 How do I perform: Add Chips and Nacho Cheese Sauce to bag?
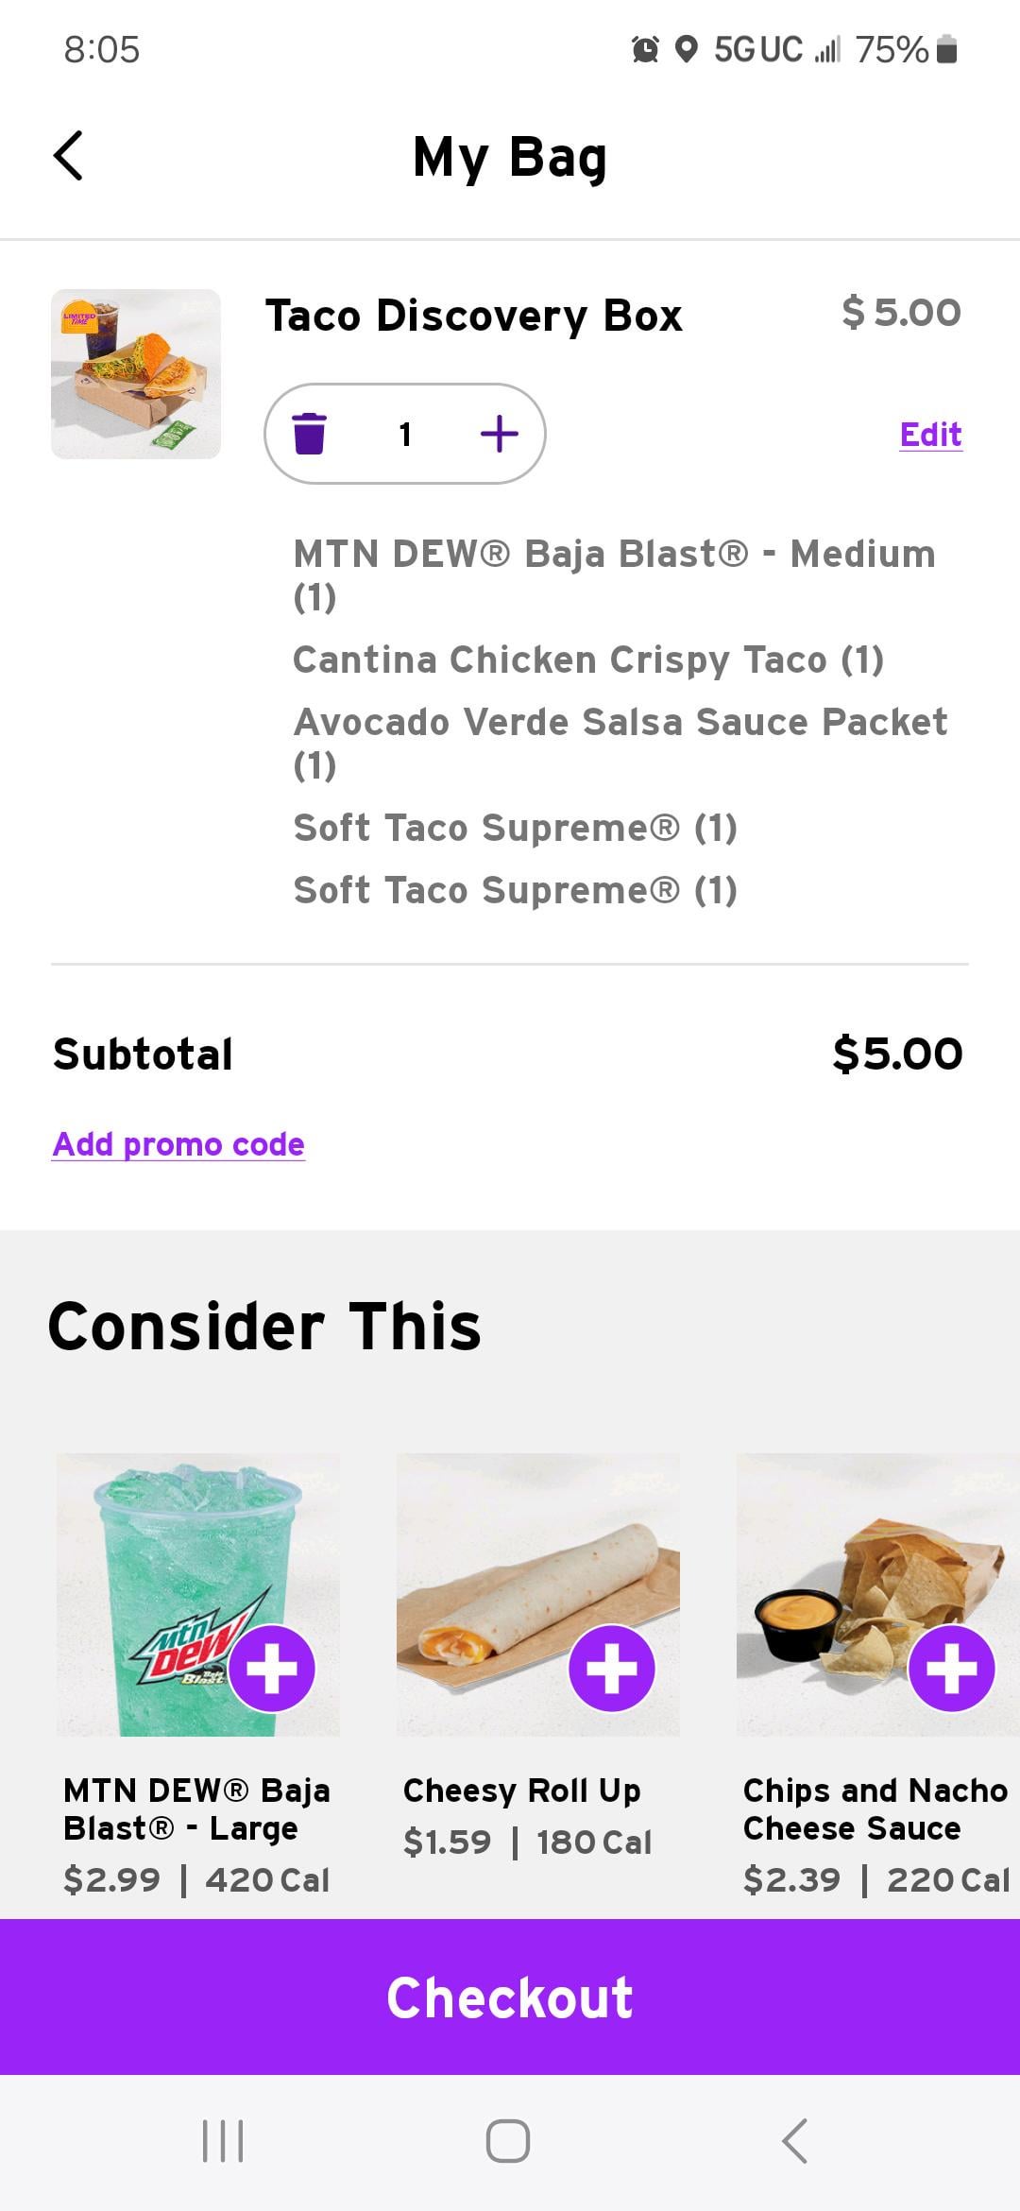point(951,1669)
